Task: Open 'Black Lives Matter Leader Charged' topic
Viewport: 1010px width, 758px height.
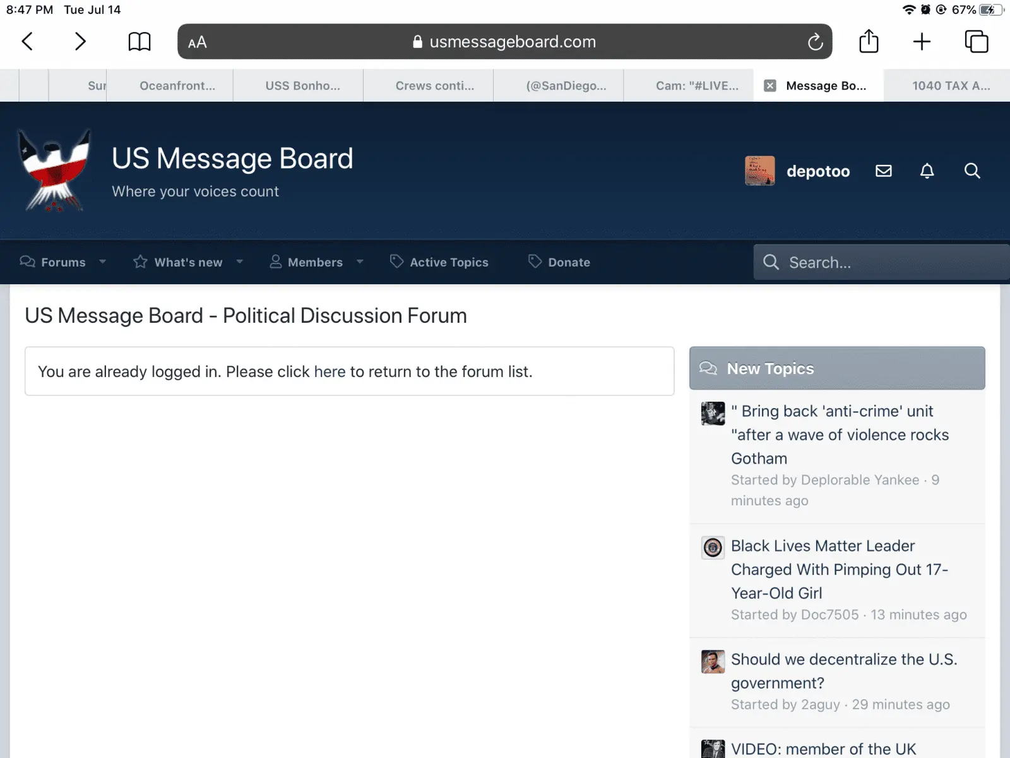Action: tap(840, 569)
